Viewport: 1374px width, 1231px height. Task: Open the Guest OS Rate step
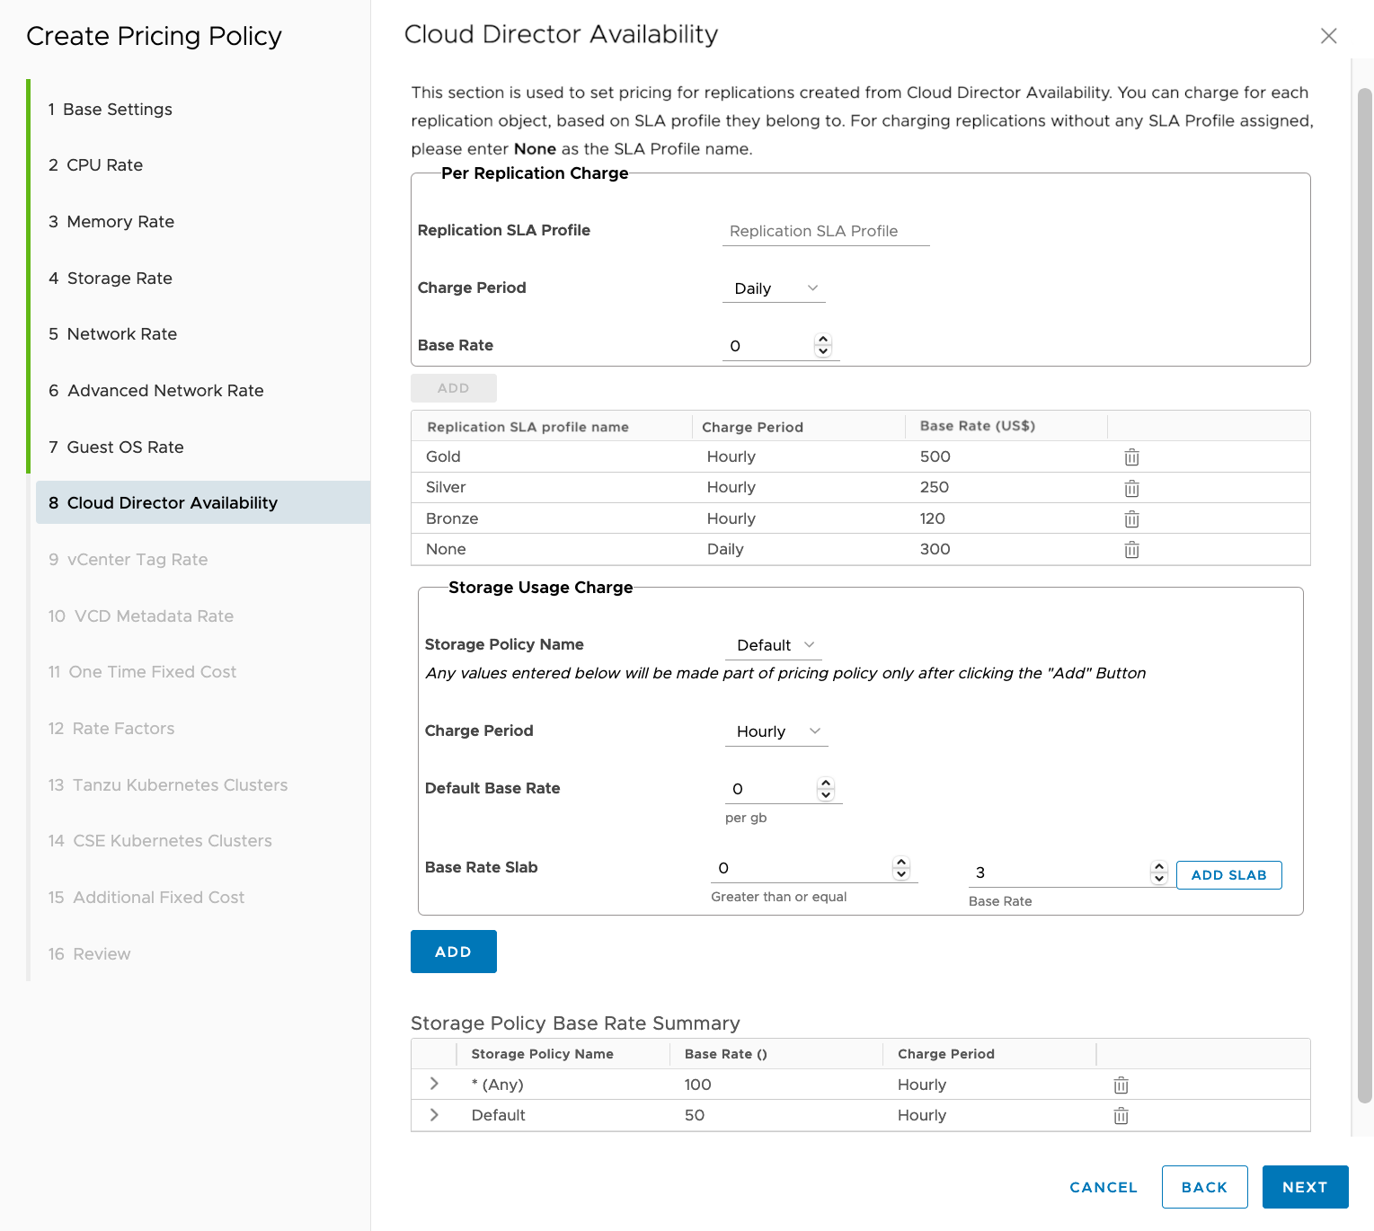pos(125,447)
